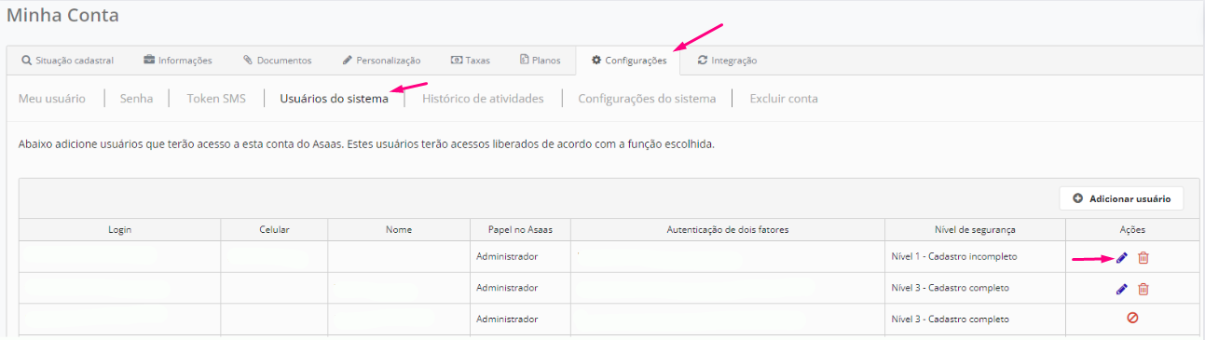Go to Senha settings

pos(136,98)
